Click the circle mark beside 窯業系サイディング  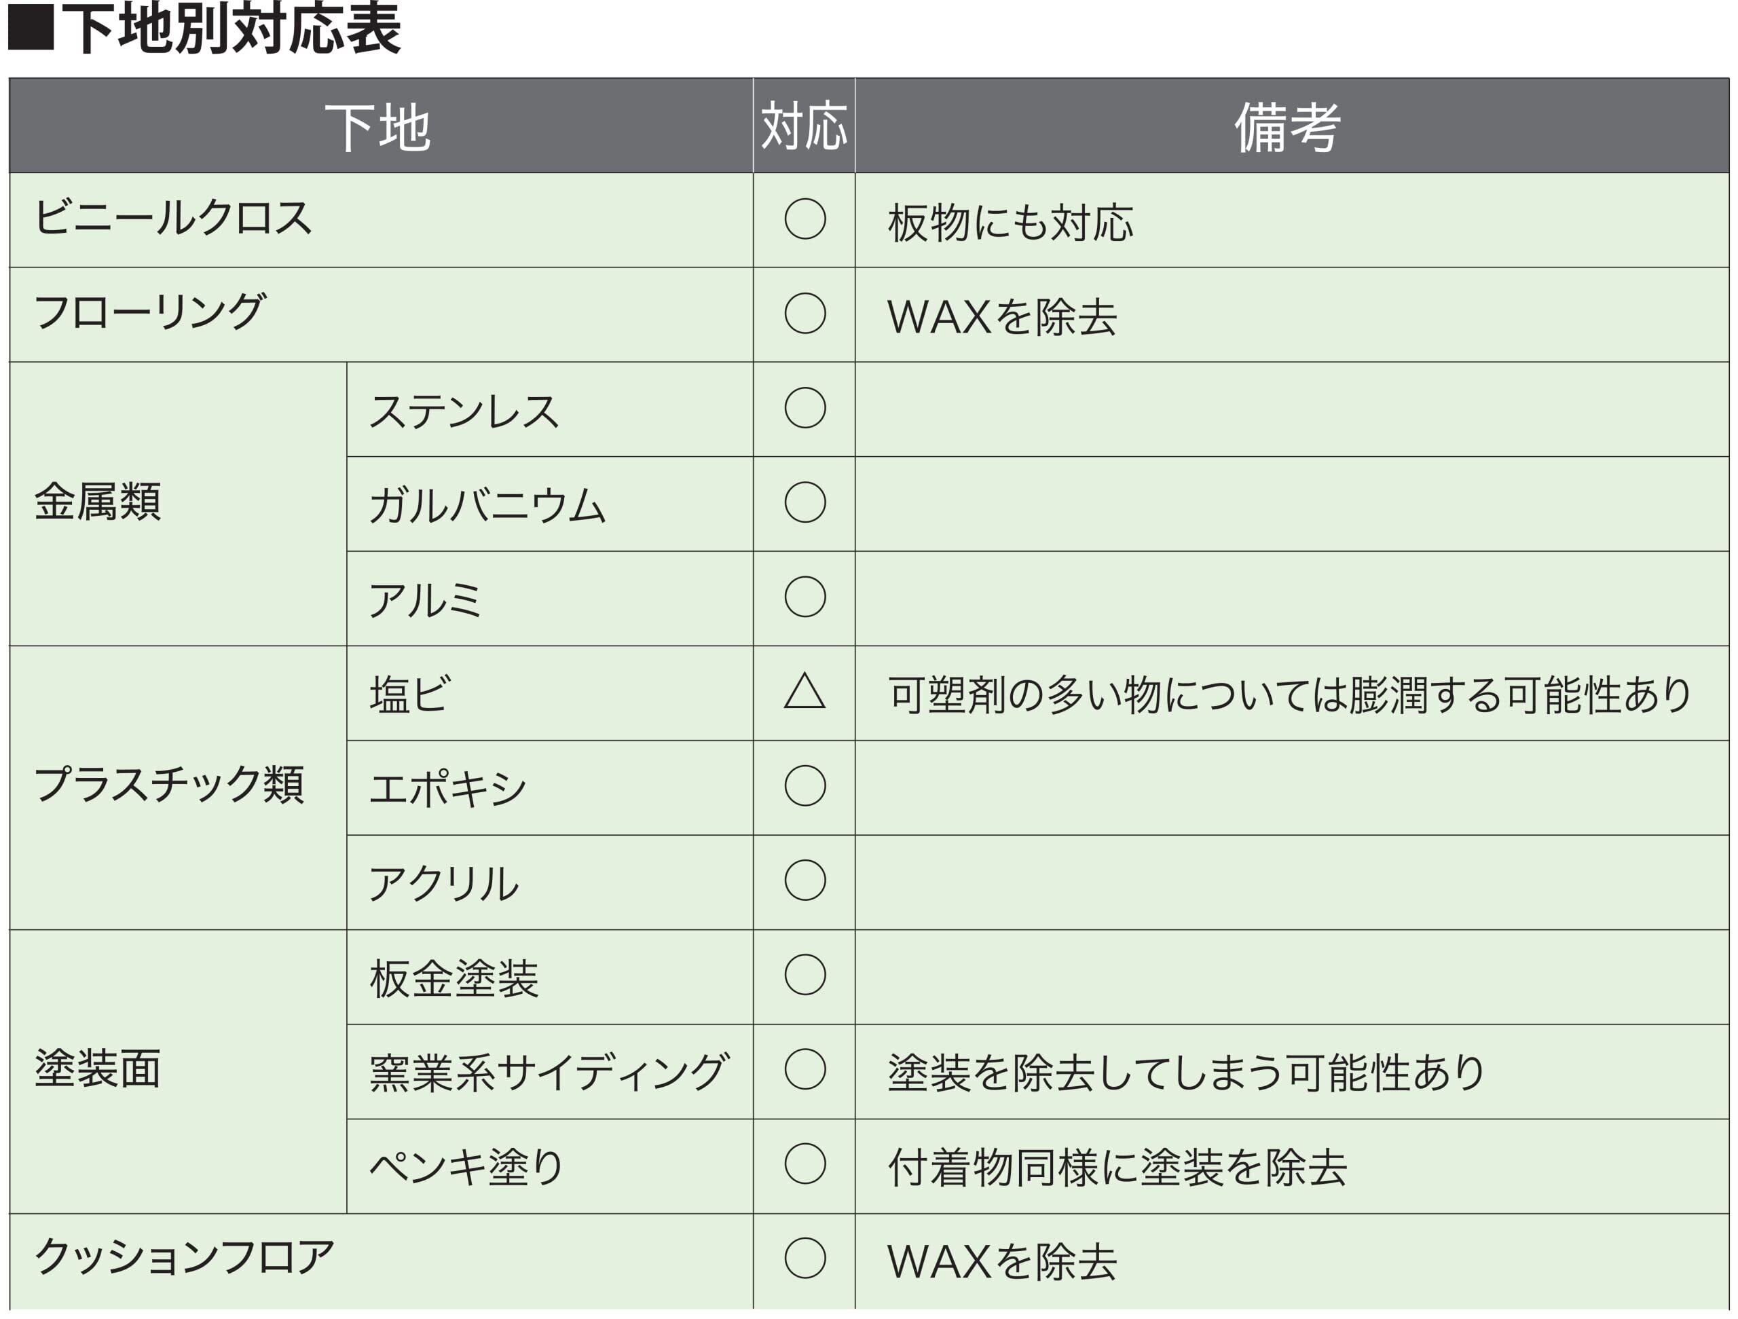click(805, 1070)
